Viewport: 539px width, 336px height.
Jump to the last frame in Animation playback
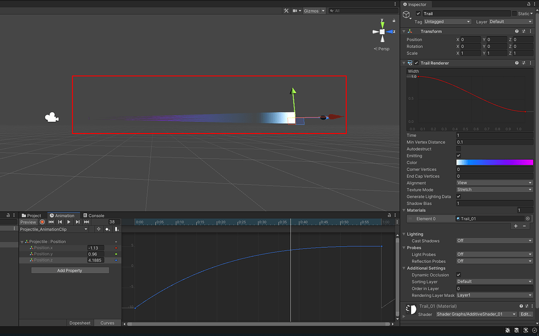[x=87, y=222]
